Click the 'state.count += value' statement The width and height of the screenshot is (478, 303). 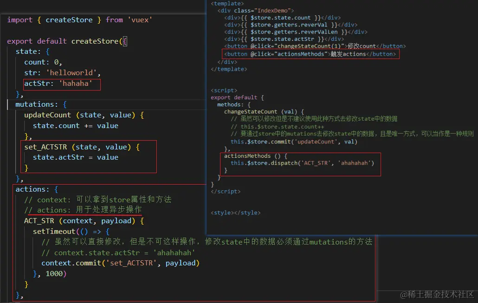[x=75, y=126]
